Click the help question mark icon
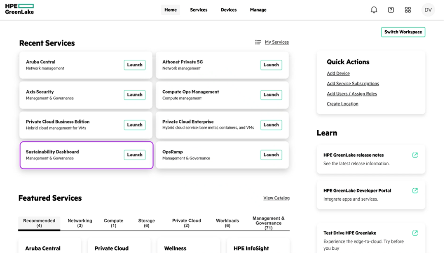The height and width of the screenshot is (253, 445). [x=391, y=10]
